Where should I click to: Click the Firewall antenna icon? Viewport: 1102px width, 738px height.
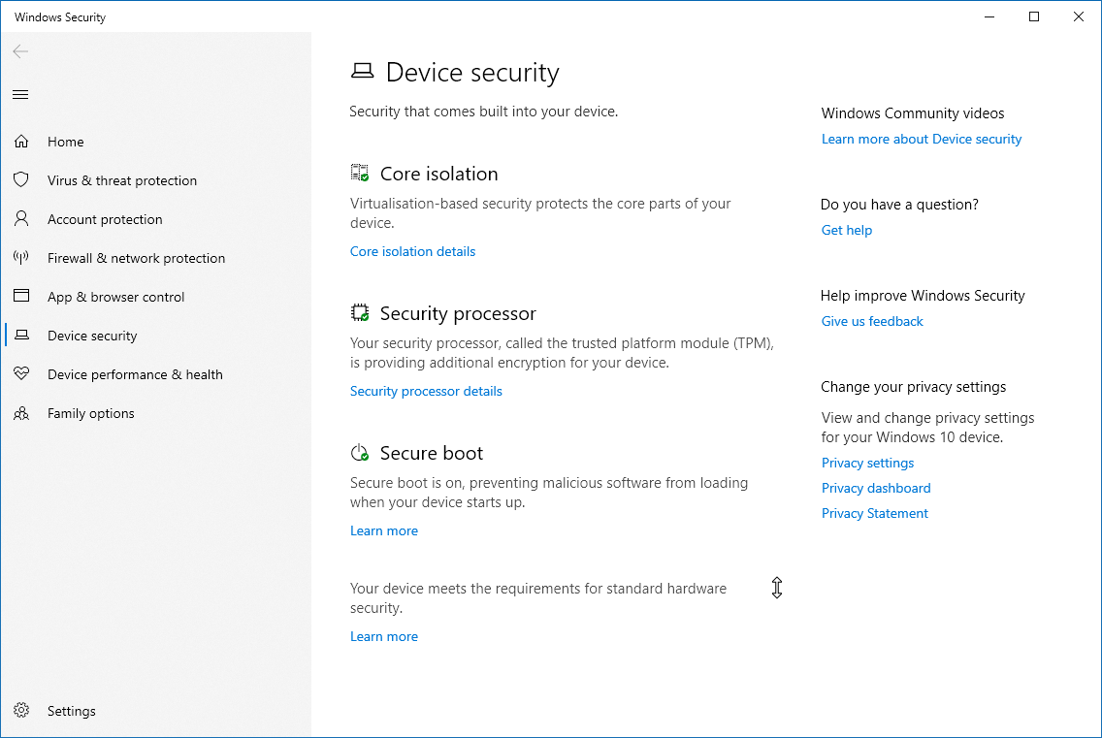21,257
